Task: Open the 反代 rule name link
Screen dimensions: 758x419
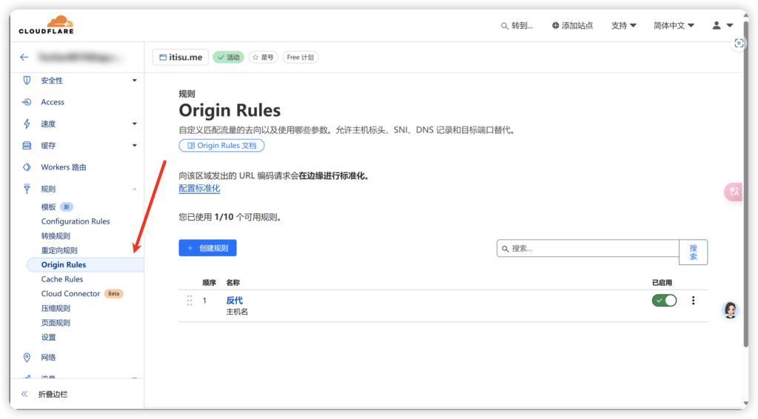Action: pyautogui.click(x=235, y=301)
